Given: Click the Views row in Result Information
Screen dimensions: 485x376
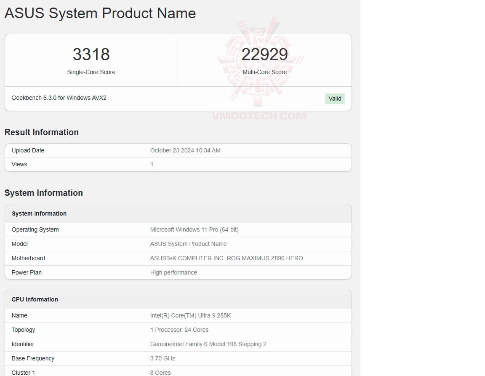Looking at the screenshot, I should click(19, 164).
